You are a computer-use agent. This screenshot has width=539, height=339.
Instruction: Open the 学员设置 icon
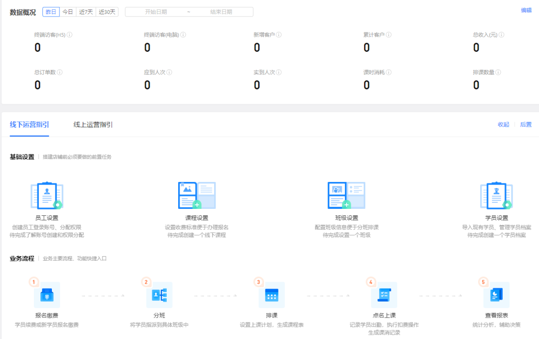coord(496,195)
